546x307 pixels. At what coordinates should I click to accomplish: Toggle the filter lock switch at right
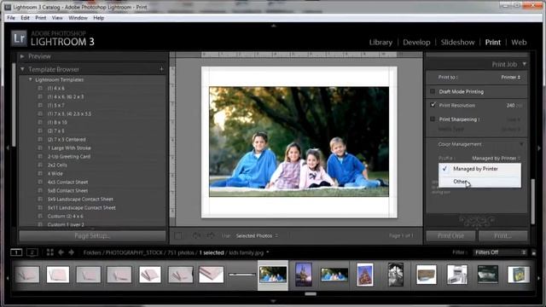(534, 252)
